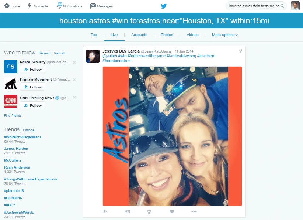The width and height of the screenshot is (303, 220).
Task: Follow the Naked Security account
Action: (x=32, y=70)
